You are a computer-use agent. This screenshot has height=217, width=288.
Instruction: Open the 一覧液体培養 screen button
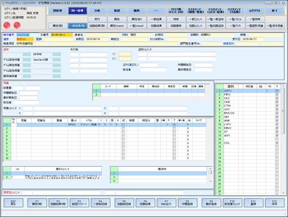[274, 26]
